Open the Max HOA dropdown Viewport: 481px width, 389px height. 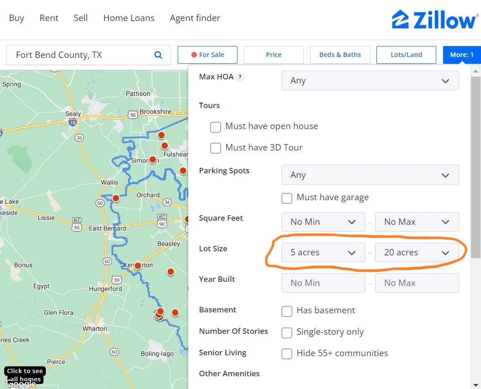coord(370,81)
